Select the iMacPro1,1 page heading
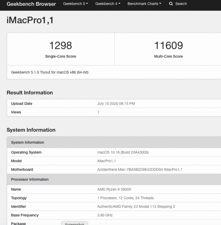221x225 pixels. (x=30, y=20)
